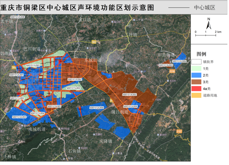
Task: Select the 2类 blue legend swatch
Action: pos(196,75)
